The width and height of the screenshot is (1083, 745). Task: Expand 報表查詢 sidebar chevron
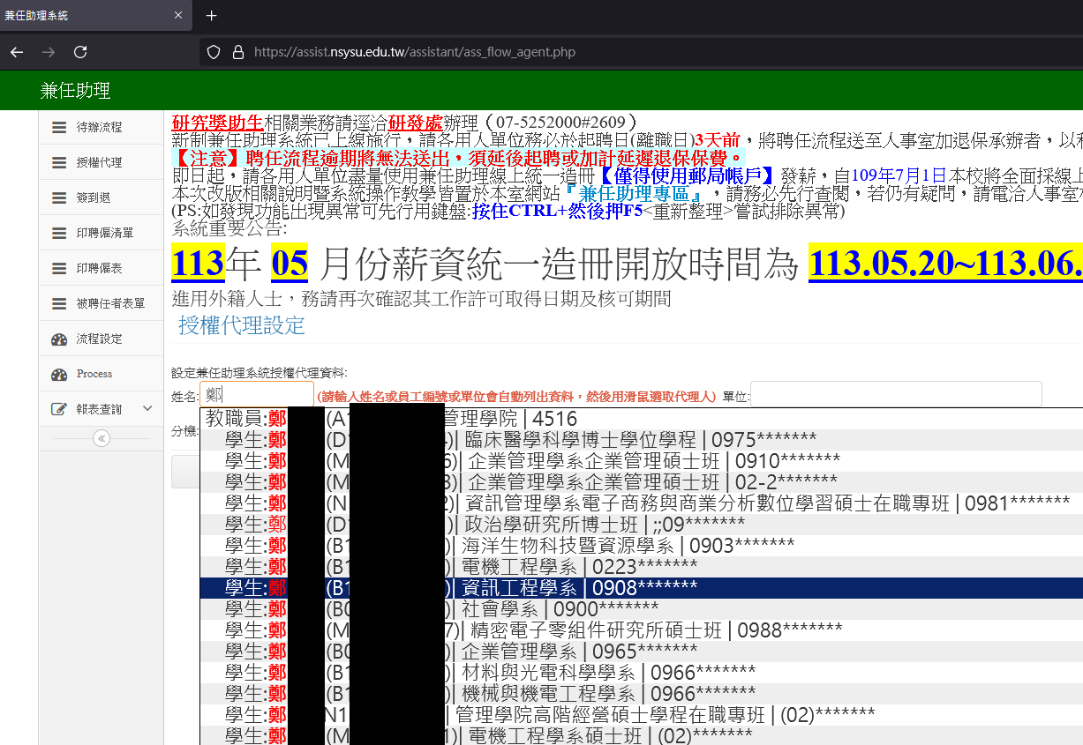tap(147, 409)
